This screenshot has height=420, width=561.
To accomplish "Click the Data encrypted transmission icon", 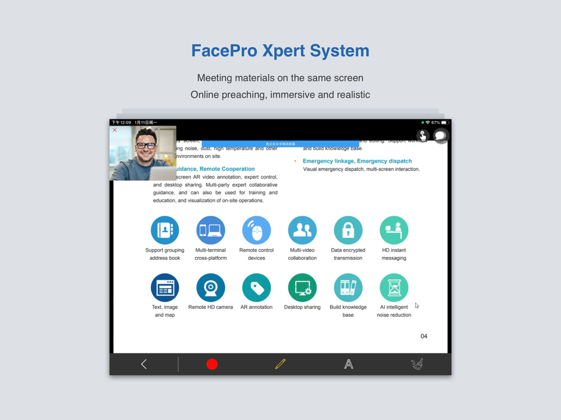I will pyautogui.click(x=348, y=230).
